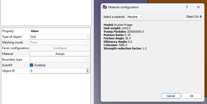Close the Material configuration dialog
207x104 pixels.
(198, 7)
